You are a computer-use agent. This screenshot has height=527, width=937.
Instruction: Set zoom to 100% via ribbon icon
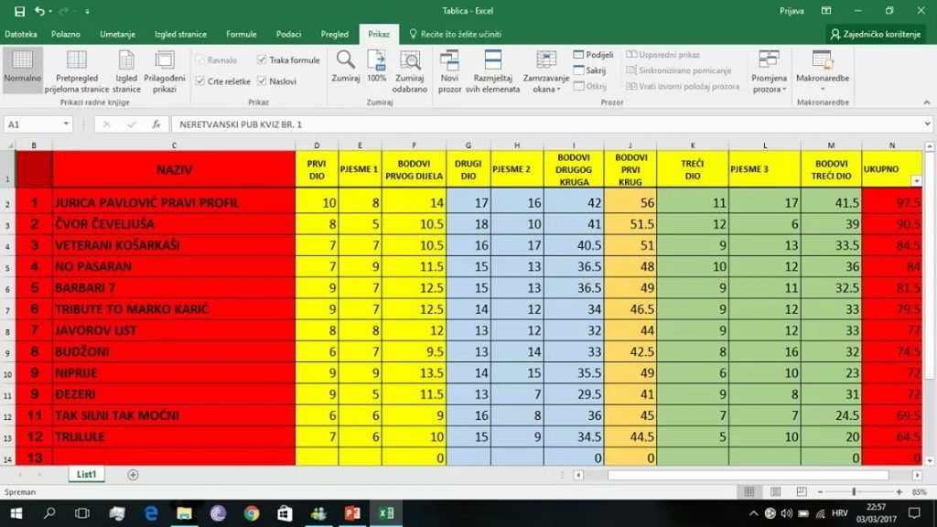[376, 60]
